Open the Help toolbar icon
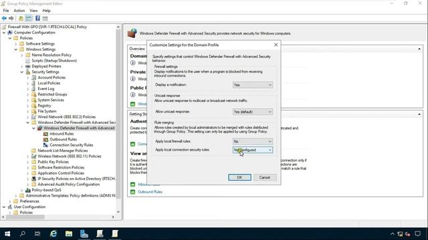The height and width of the screenshot is (240, 428). pos(37,19)
